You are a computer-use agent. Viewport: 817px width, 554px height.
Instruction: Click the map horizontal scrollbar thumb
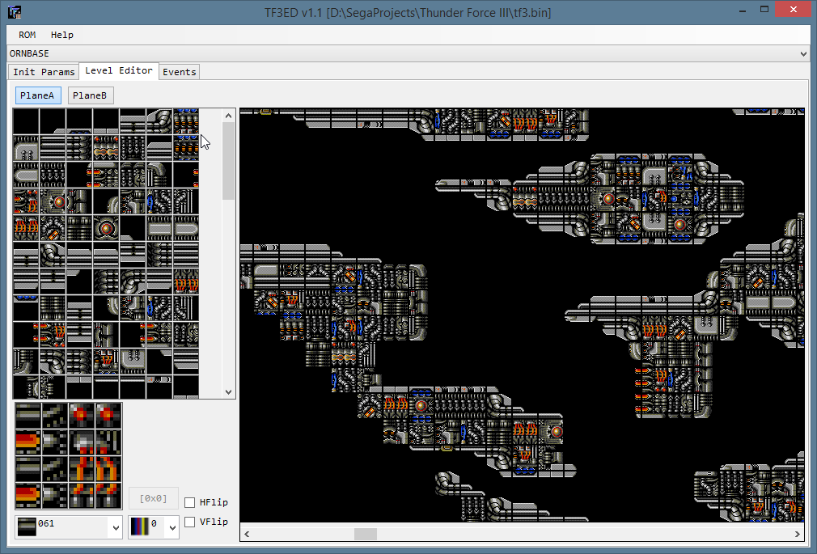click(x=366, y=534)
